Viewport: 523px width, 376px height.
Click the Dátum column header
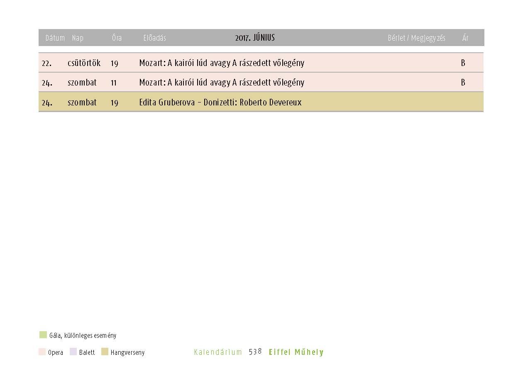point(55,38)
